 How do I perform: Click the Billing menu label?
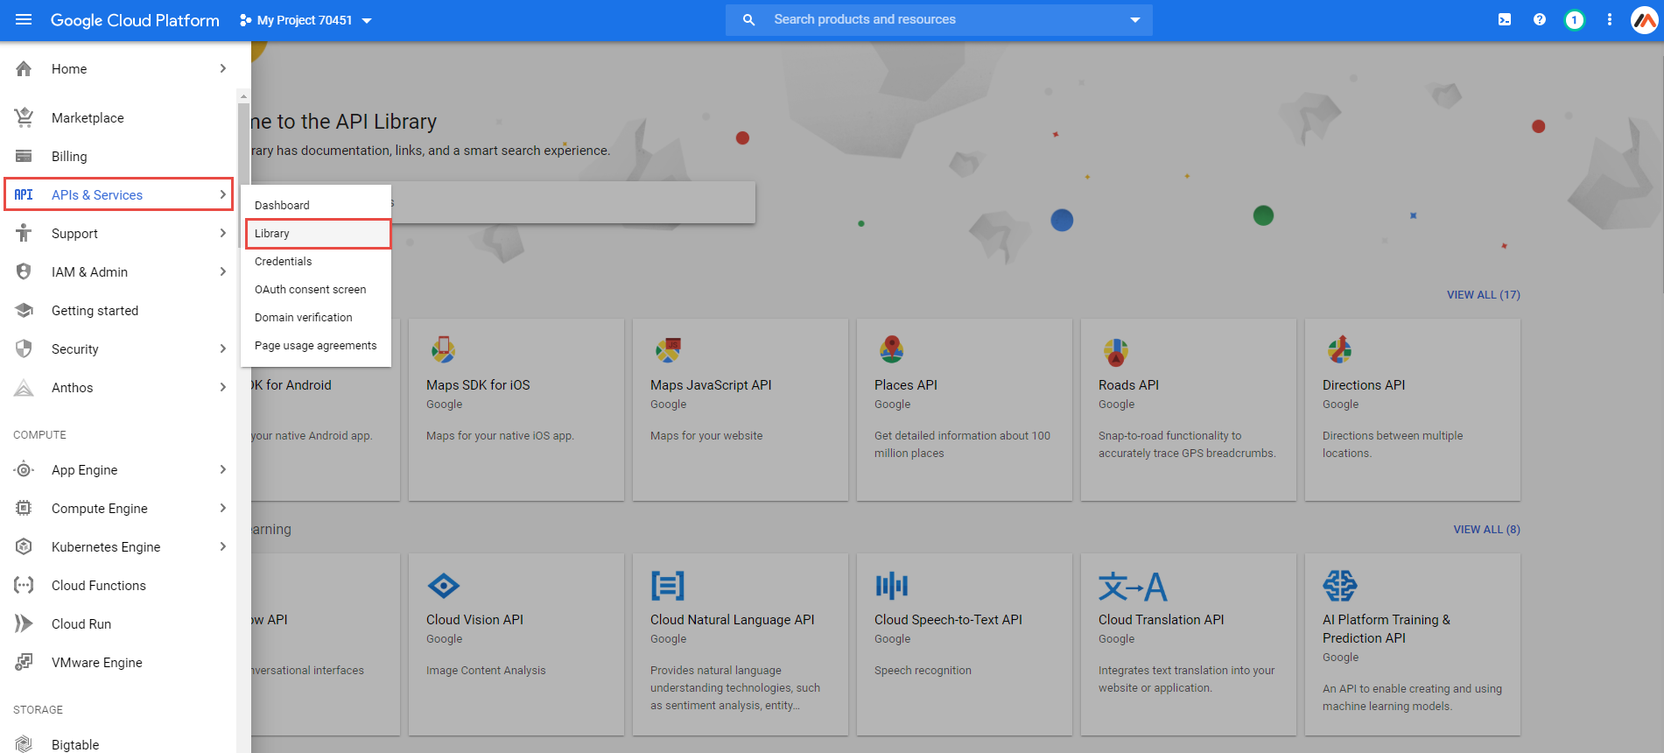tap(69, 156)
